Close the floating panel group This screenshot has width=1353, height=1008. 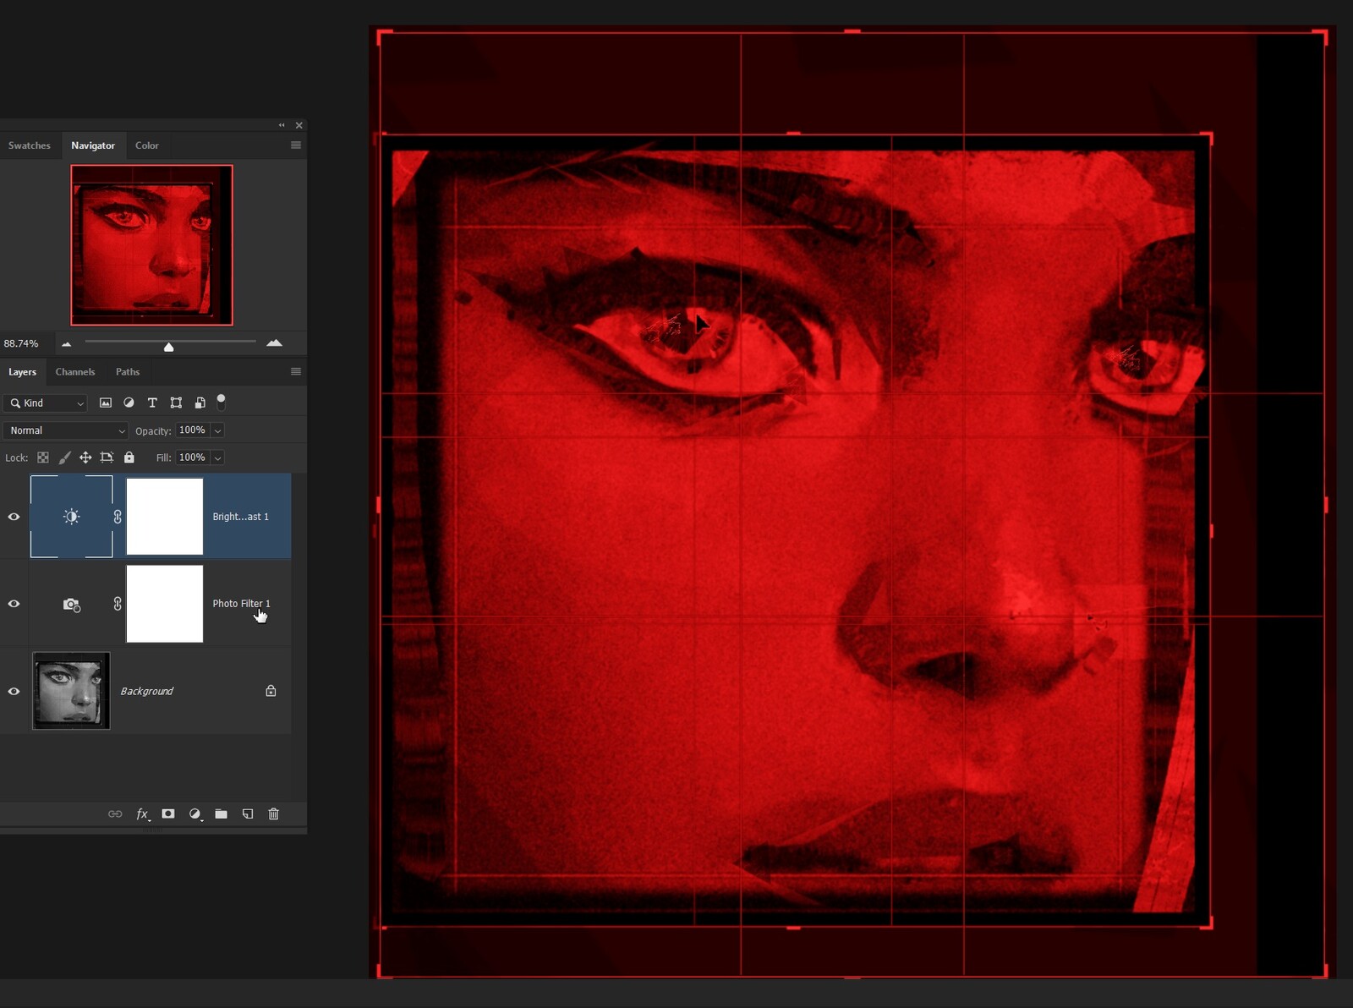299,125
